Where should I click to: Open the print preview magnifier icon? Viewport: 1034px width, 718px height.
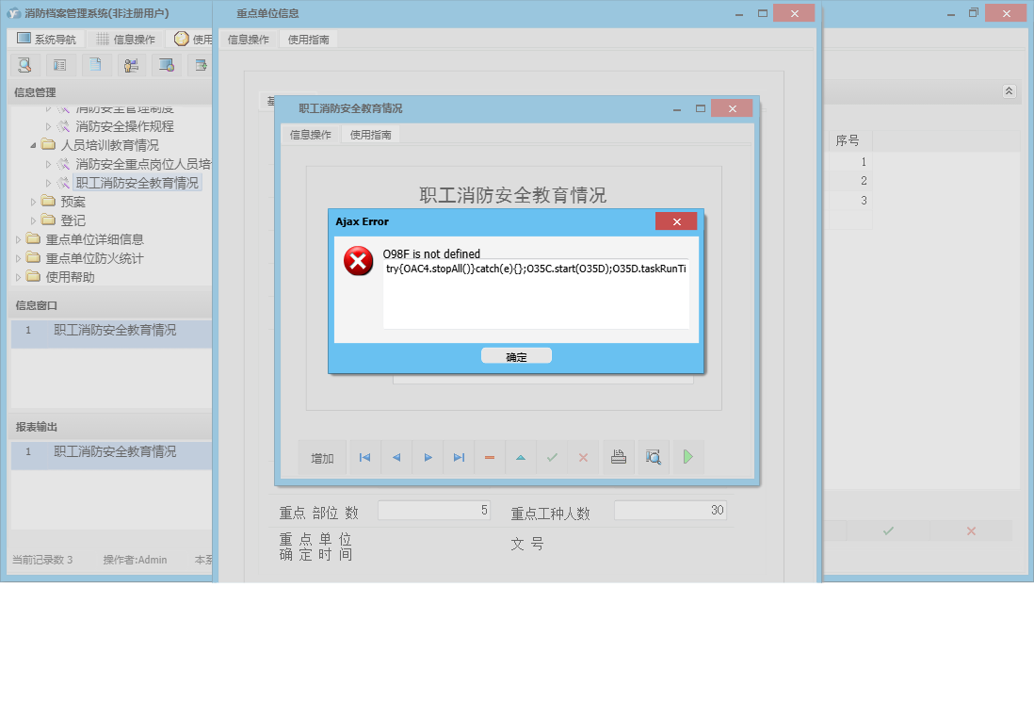tap(653, 457)
